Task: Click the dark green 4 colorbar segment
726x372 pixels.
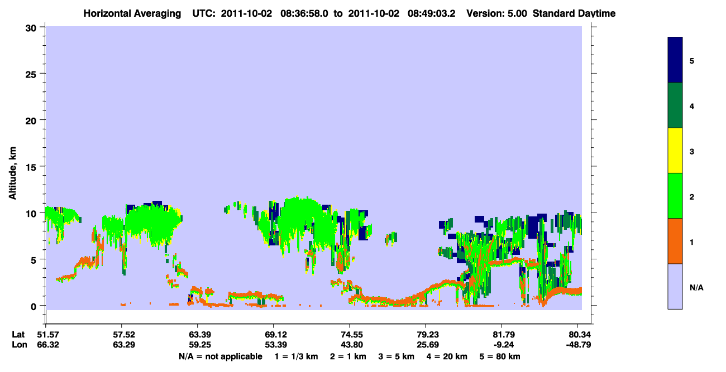Action: (x=675, y=105)
